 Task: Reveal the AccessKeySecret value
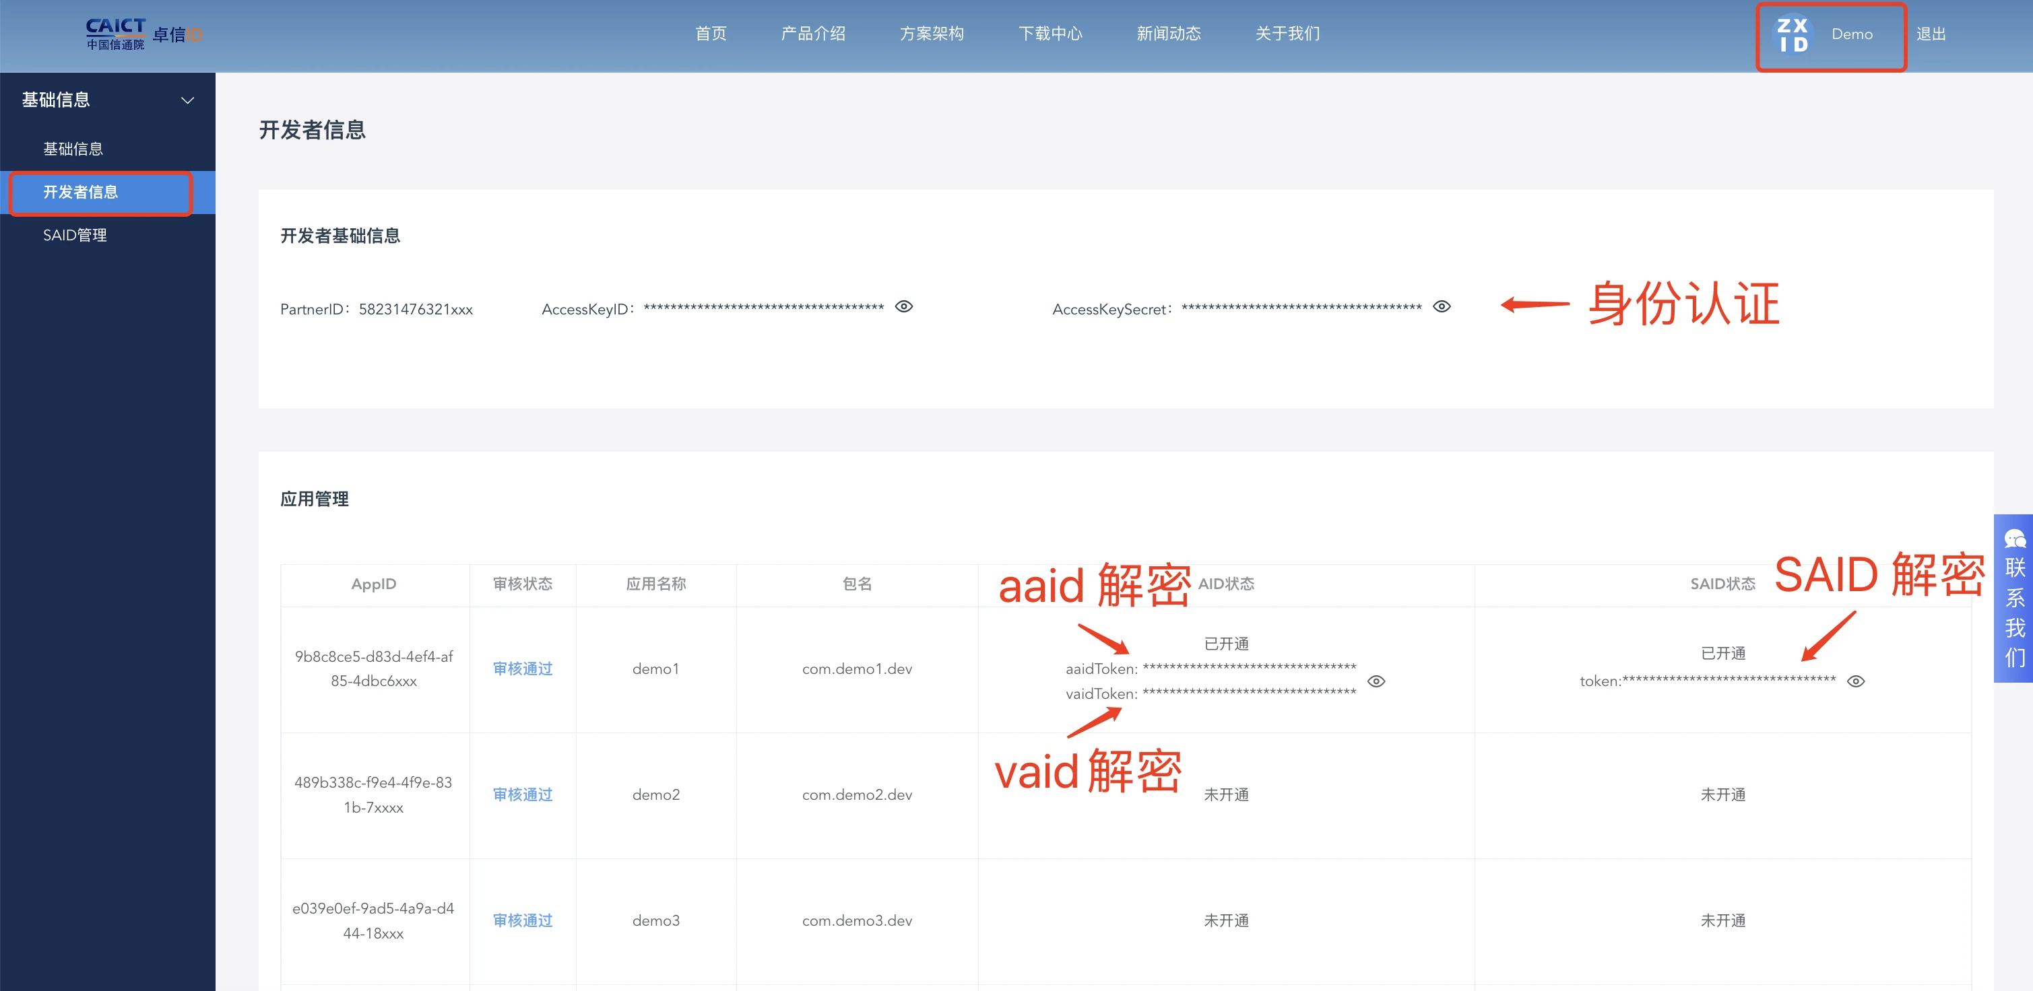click(1441, 307)
